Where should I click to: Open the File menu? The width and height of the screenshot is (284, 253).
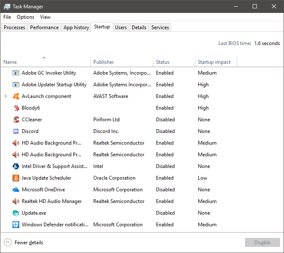7,17
